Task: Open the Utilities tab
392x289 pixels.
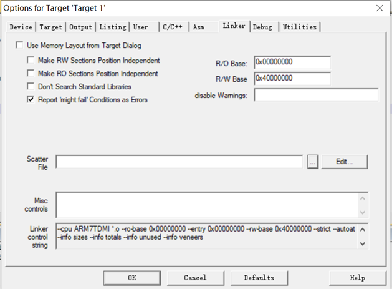Action: tap(300, 27)
